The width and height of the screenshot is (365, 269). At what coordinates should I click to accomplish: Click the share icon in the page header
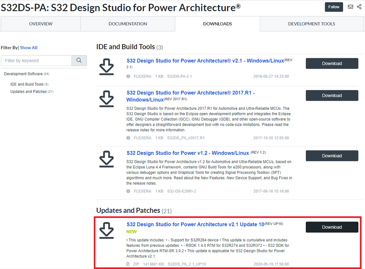(x=359, y=7)
